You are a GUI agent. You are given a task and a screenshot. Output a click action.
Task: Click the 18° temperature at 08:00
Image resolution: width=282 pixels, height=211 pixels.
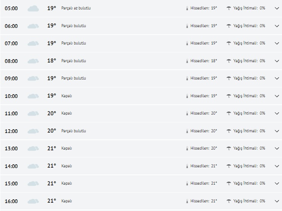point(52,61)
